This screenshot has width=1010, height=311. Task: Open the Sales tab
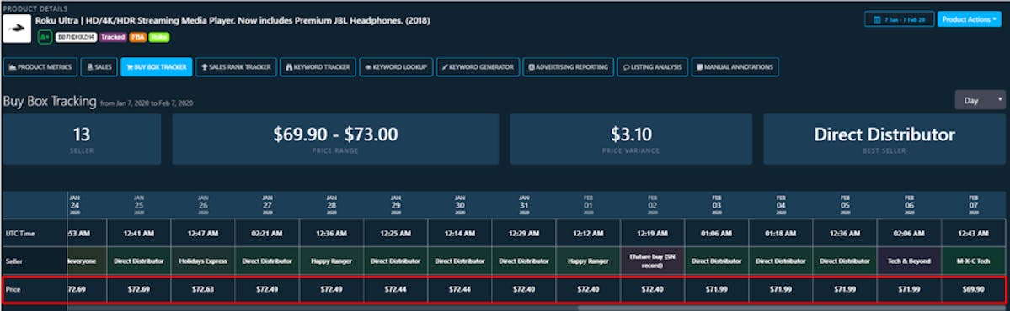[99, 67]
